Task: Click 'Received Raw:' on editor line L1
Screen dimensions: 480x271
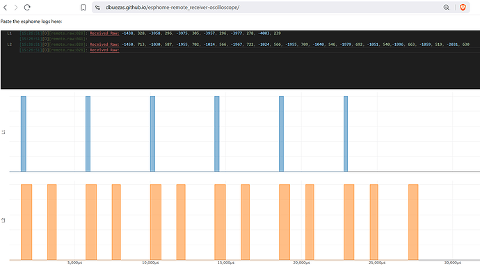Action: pyautogui.click(x=104, y=33)
